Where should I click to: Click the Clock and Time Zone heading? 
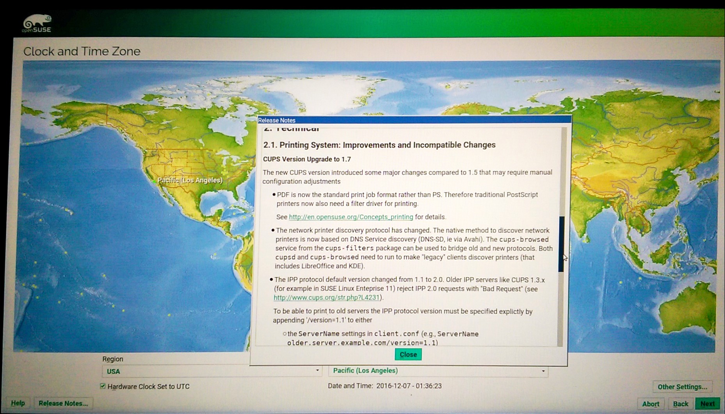pos(82,51)
